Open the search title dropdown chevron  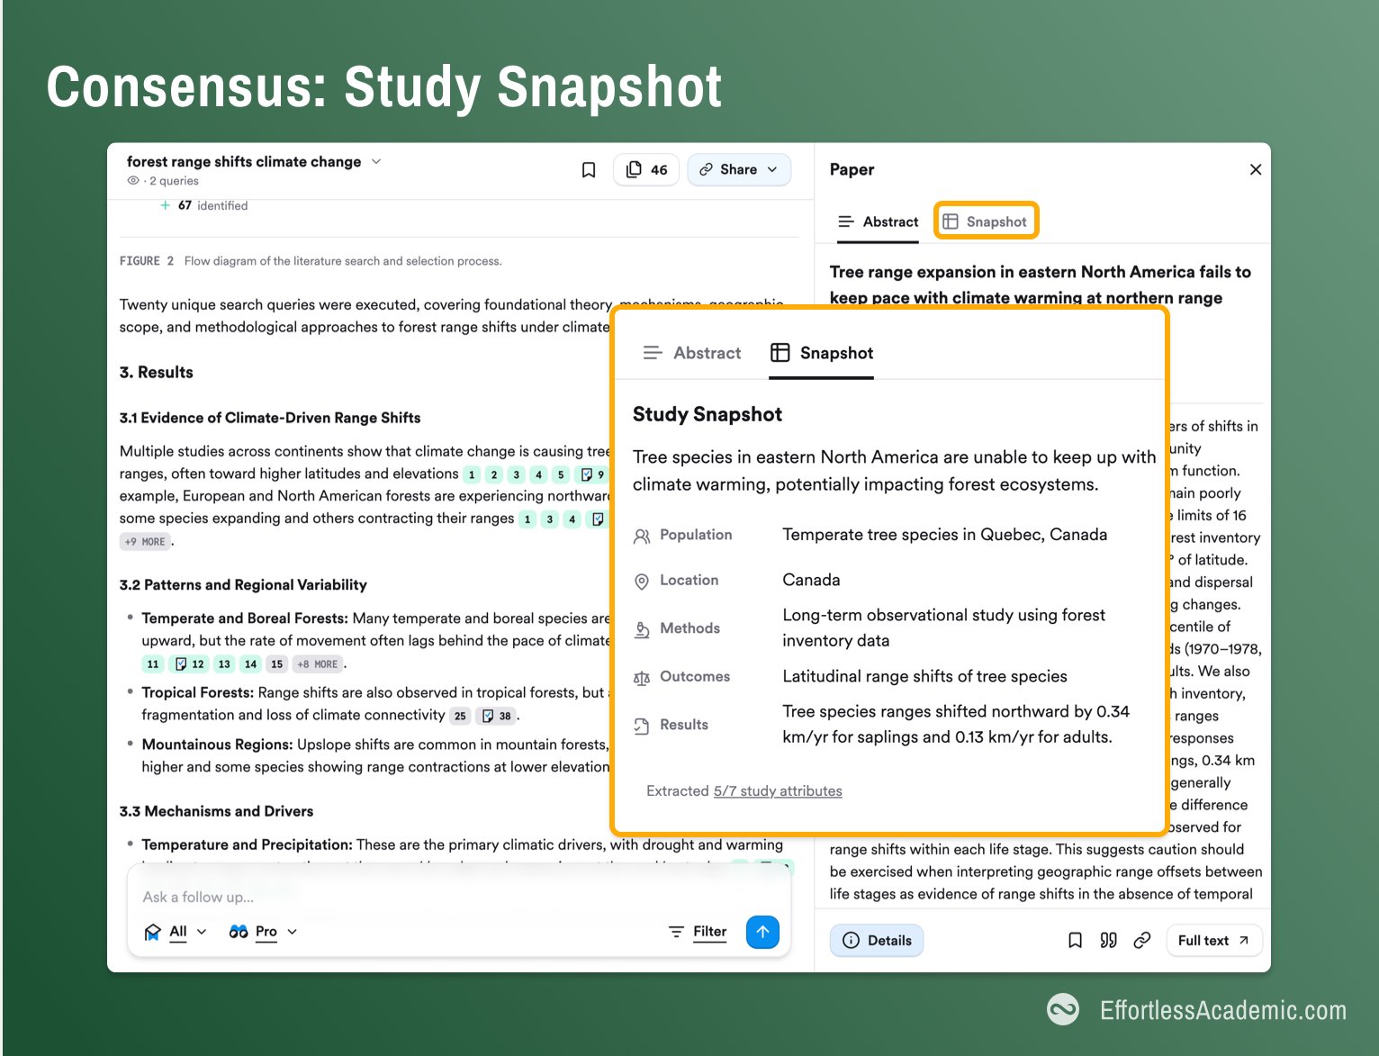(x=376, y=161)
